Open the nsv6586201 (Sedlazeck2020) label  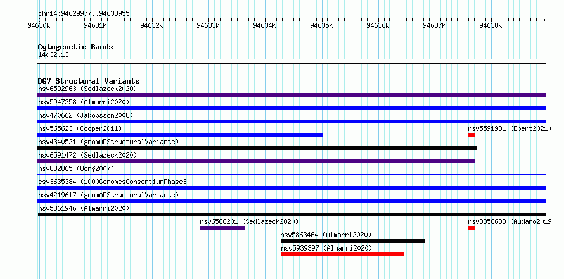pos(249,221)
